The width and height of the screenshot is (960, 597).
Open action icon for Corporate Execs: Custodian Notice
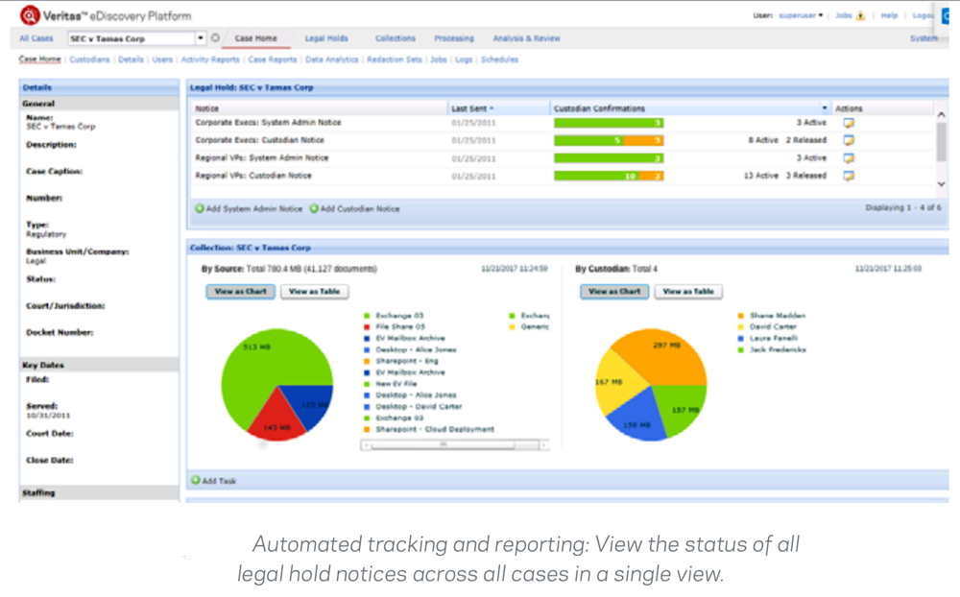[849, 140]
